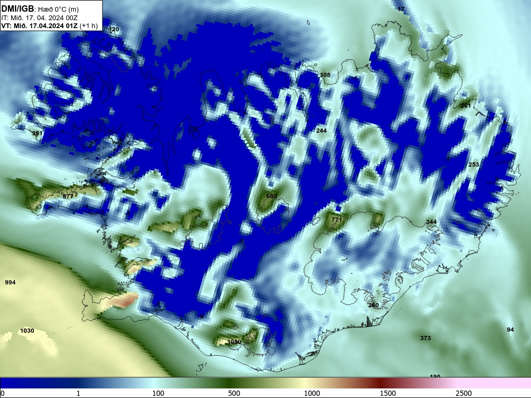Viewport: 531px width, 398px height.
Task: Click the map value 1050
Action: 234,342
